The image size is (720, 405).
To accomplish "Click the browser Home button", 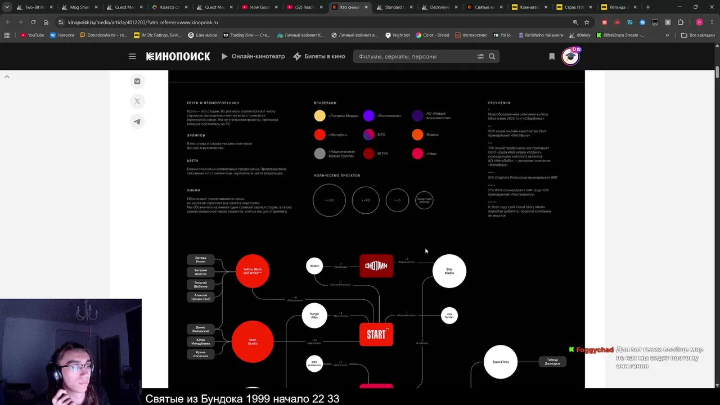I will 46,22.
